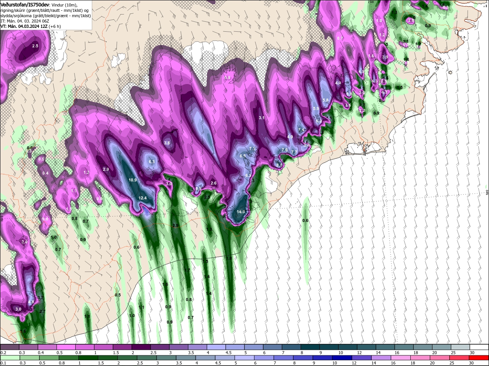Click the 7.7 value label on the map
This screenshot has height=366, width=489.
(x=294, y=152)
